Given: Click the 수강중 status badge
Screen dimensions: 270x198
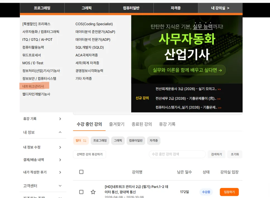Looking at the screenshot, I should 206,192.
